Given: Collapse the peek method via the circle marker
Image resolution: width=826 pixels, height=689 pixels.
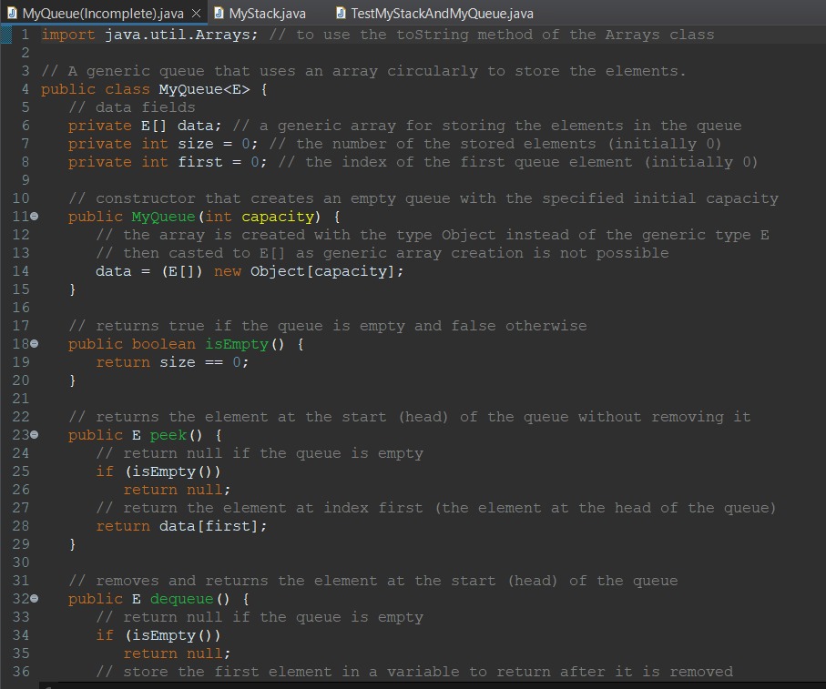Looking at the screenshot, I should pyautogui.click(x=33, y=434).
